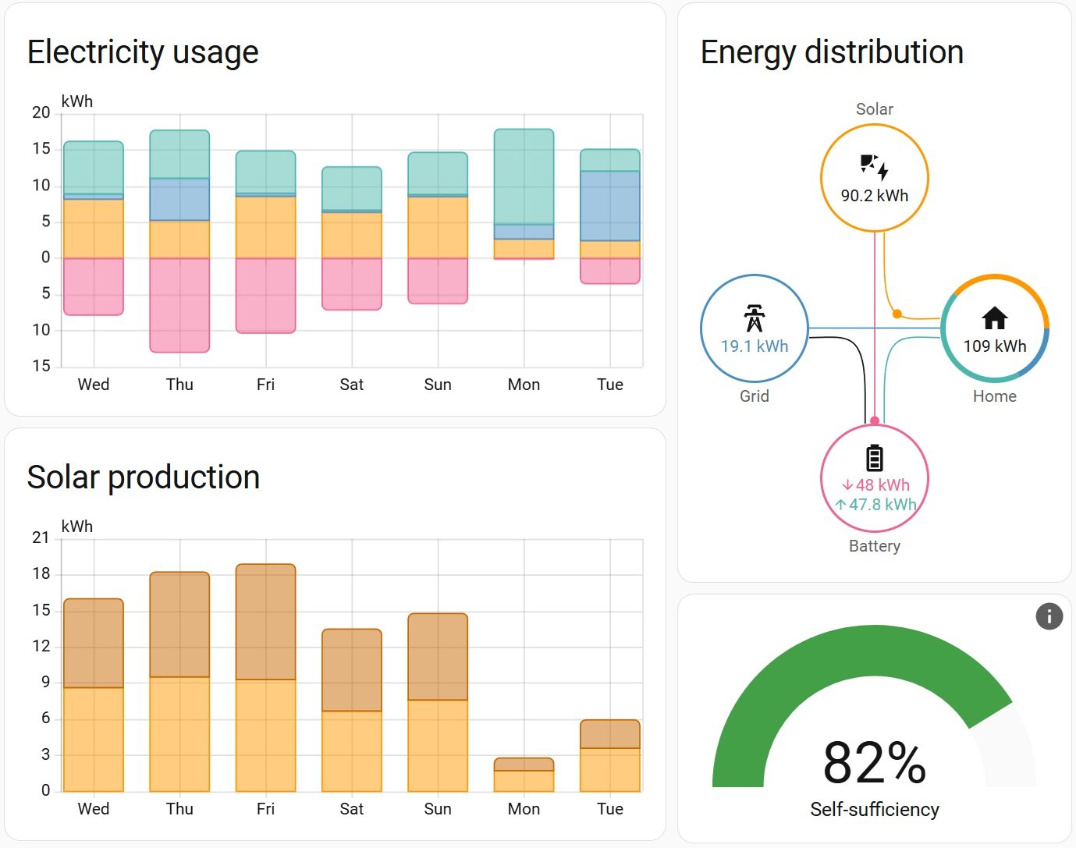Click the solar panel icon in Solar circle
The height and width of the screenshot is (848, 1076).
(x=874, y=167)
